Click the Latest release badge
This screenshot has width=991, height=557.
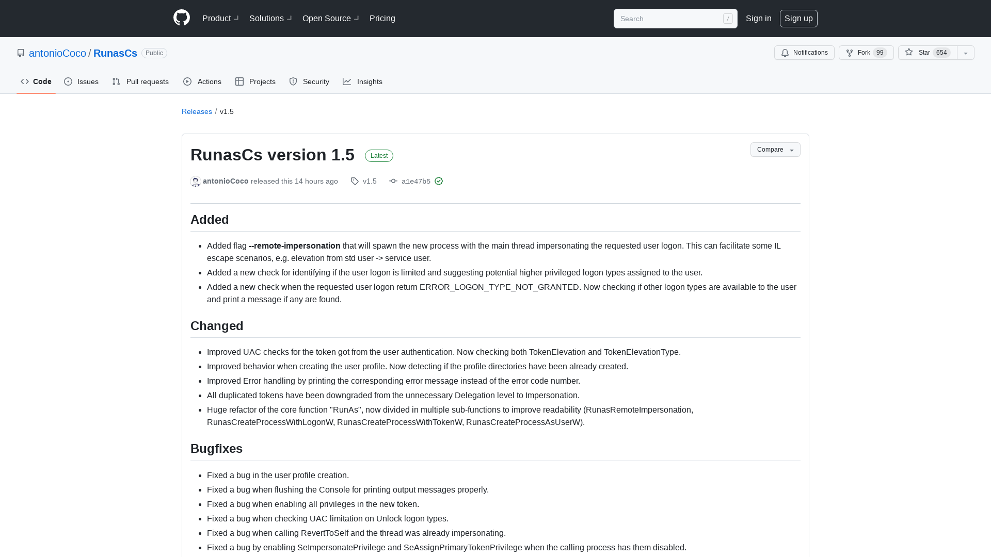tap(379, 156)
